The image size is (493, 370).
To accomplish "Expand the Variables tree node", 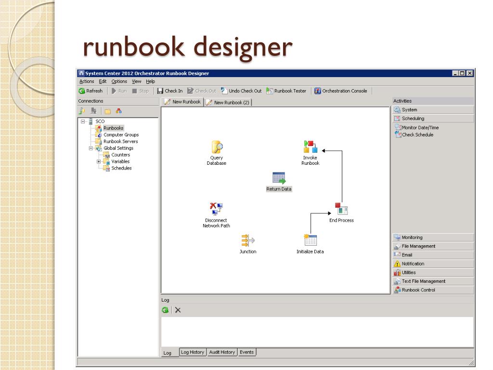I will tap(99, 161).
